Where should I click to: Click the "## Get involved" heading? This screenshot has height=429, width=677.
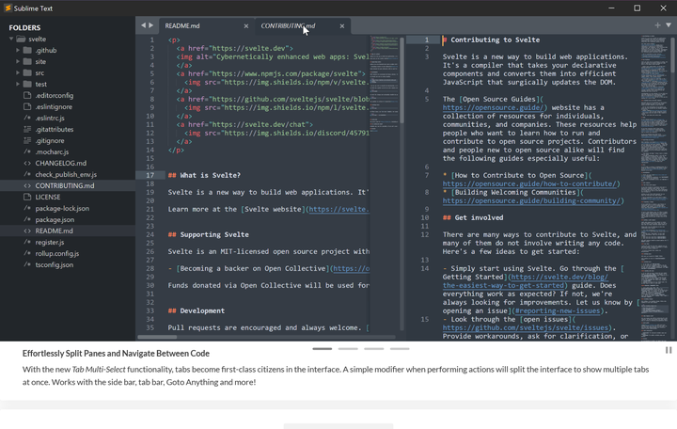(473, 217)
